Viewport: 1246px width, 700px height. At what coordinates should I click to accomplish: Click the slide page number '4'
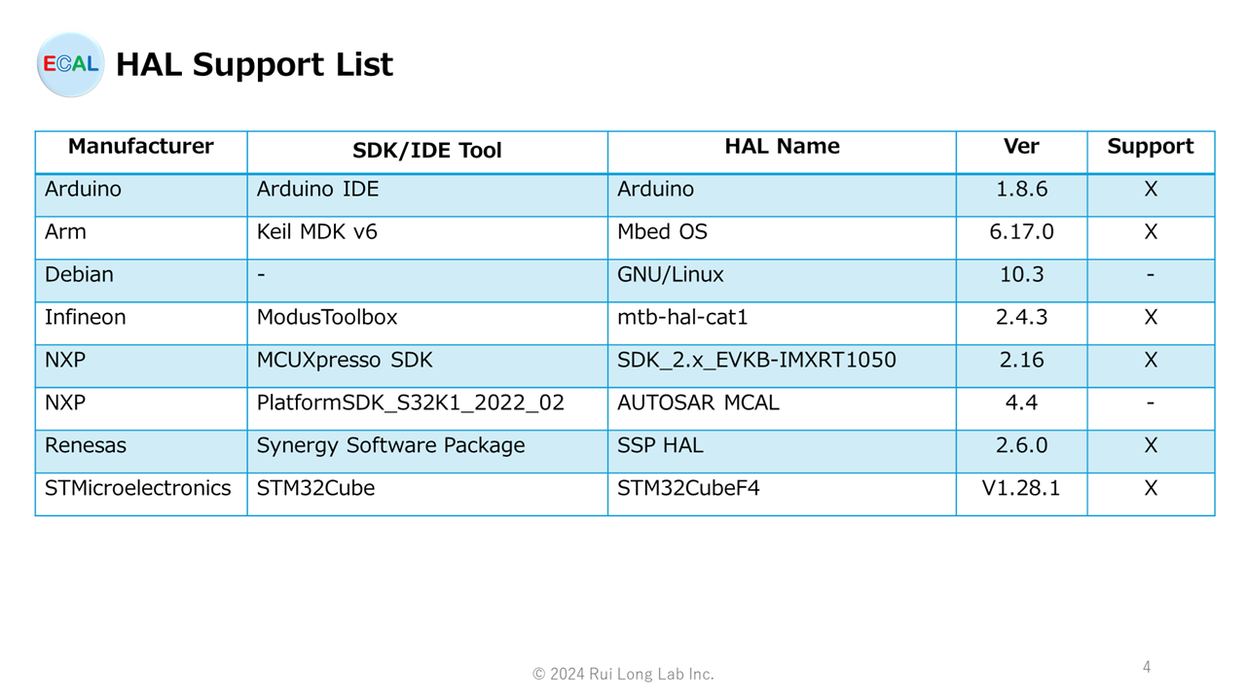click(1147, 667)
